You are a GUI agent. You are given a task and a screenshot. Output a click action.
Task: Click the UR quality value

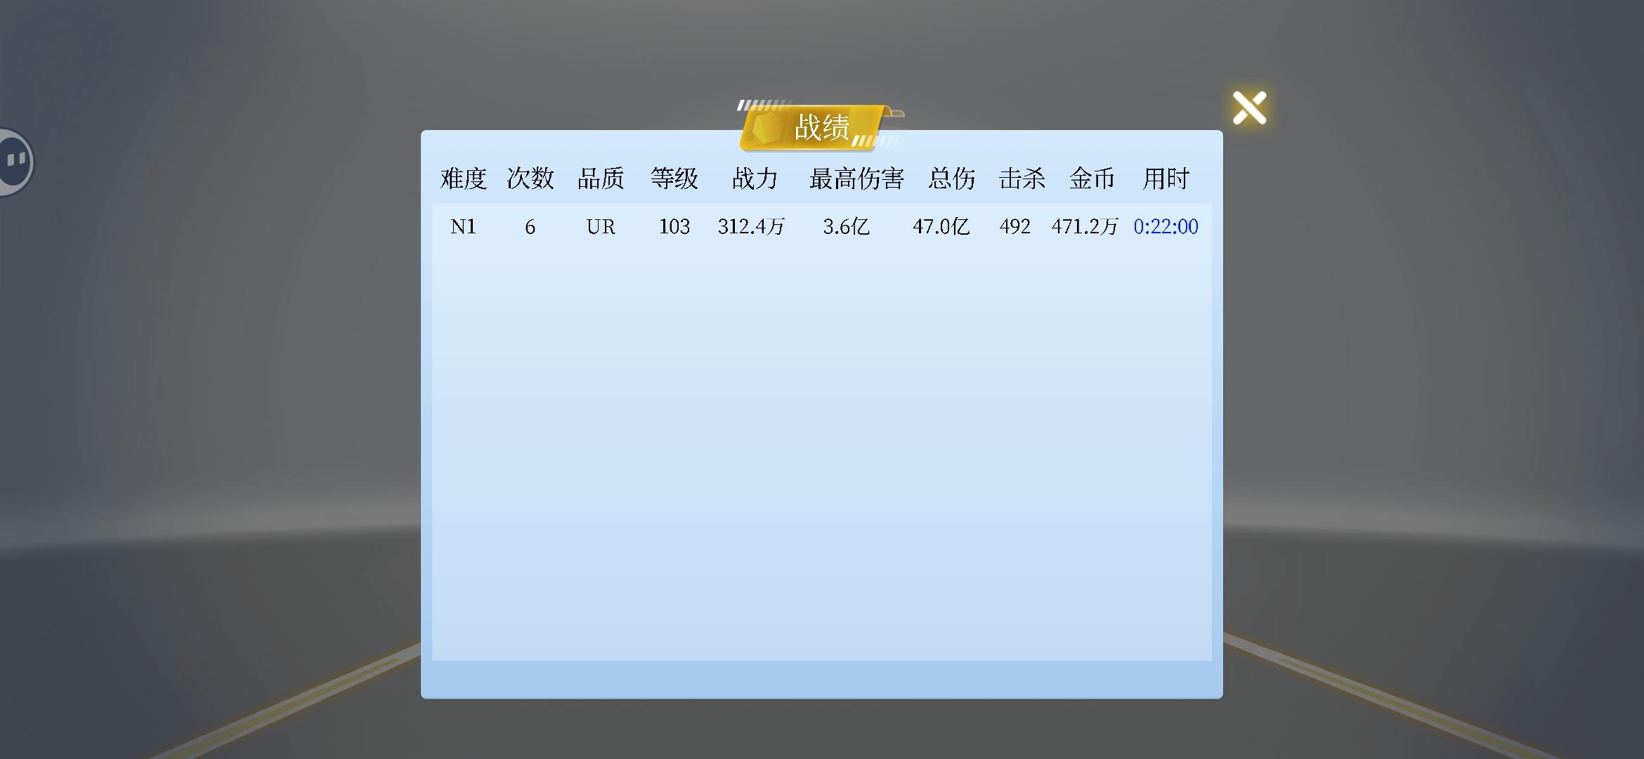[601, 226]
